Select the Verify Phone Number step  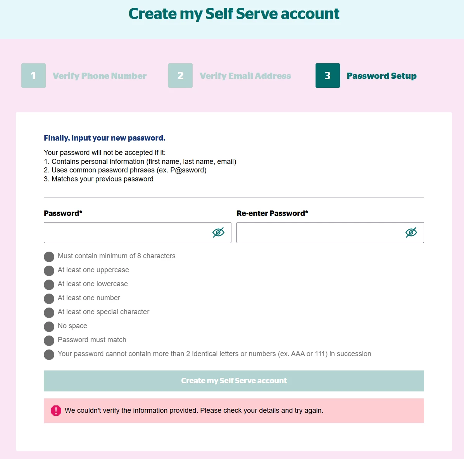coord(99,76)
